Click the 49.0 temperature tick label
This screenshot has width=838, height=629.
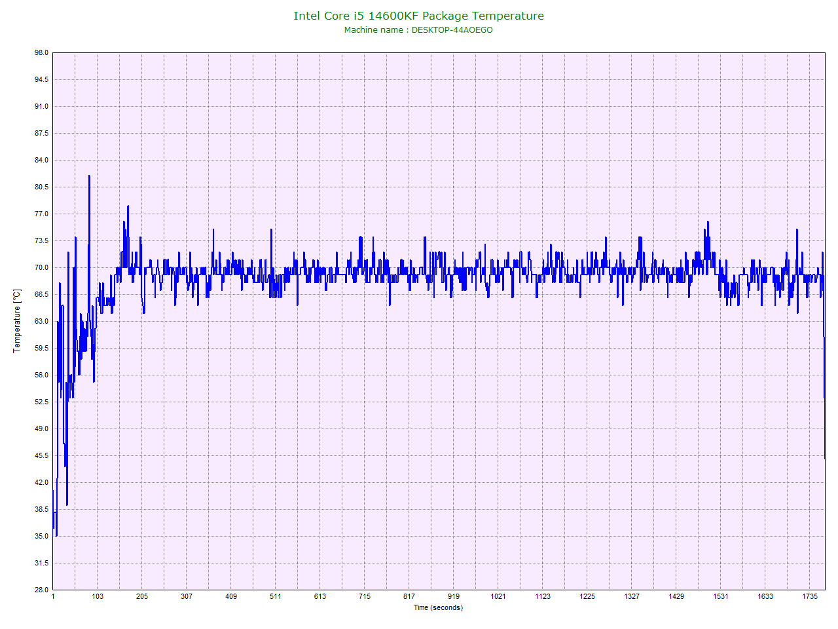(41, 429)
